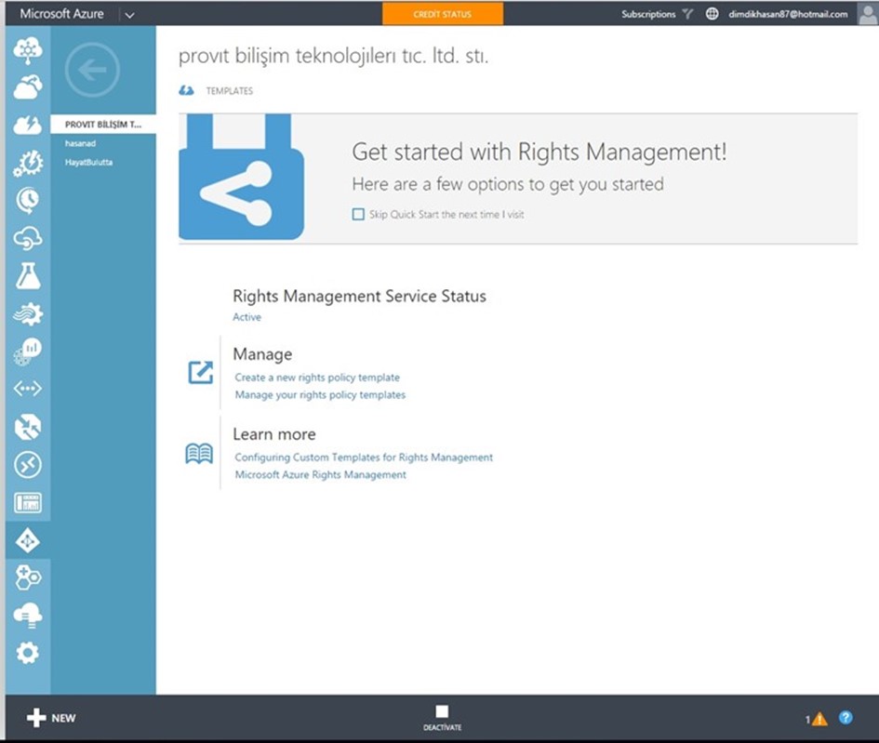The image size is (879, 743).
Task: Click 'Get started with Rights Management!' heading
Action: (x=539, y=152)
